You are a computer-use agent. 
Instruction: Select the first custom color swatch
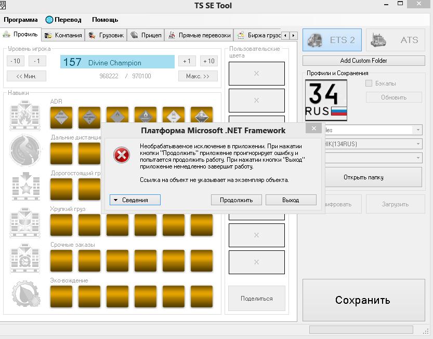(256, 74)
